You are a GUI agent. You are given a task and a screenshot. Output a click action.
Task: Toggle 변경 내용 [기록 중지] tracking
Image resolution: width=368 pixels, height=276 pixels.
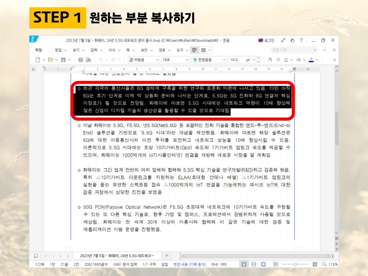(x=189, y=264)
